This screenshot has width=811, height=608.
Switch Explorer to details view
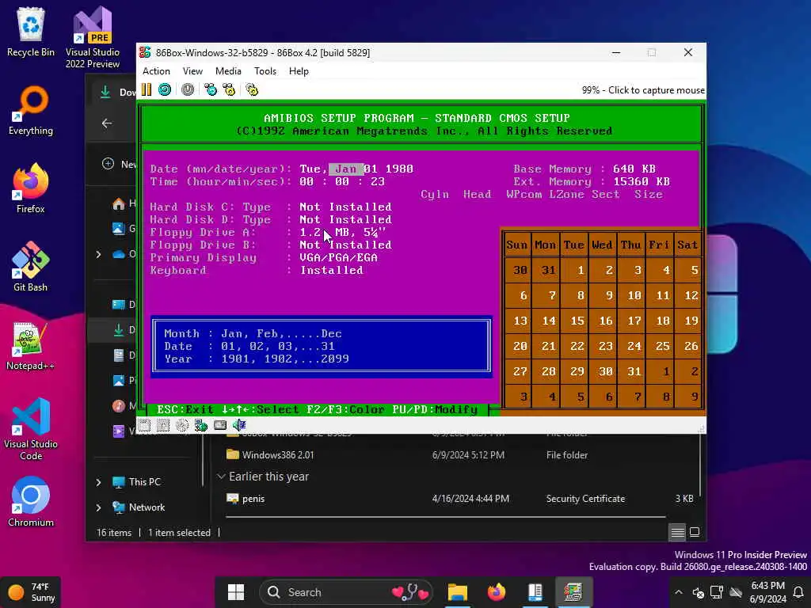tap(677, 532)
